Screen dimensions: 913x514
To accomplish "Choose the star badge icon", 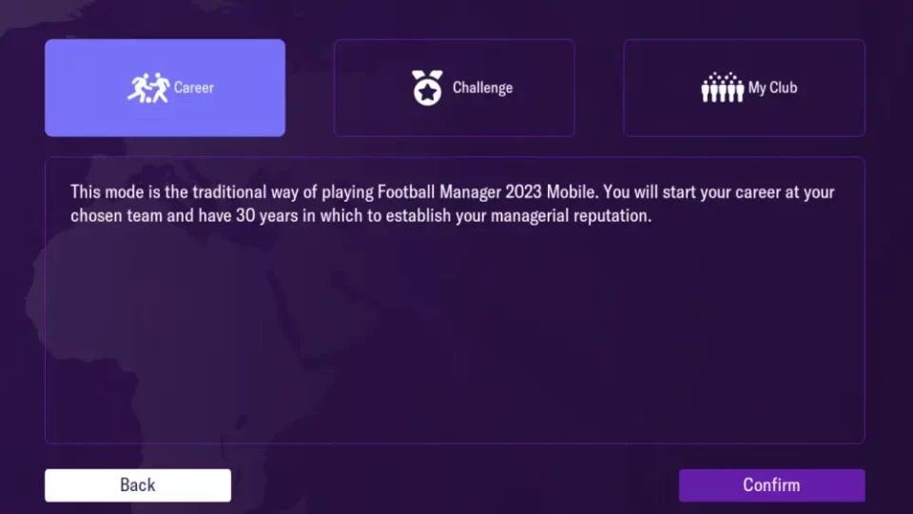I will (x=427, y=88).
